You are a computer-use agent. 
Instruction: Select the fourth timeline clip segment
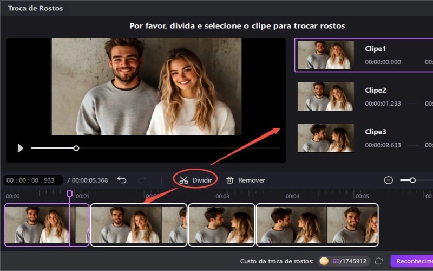click(317, 225)
